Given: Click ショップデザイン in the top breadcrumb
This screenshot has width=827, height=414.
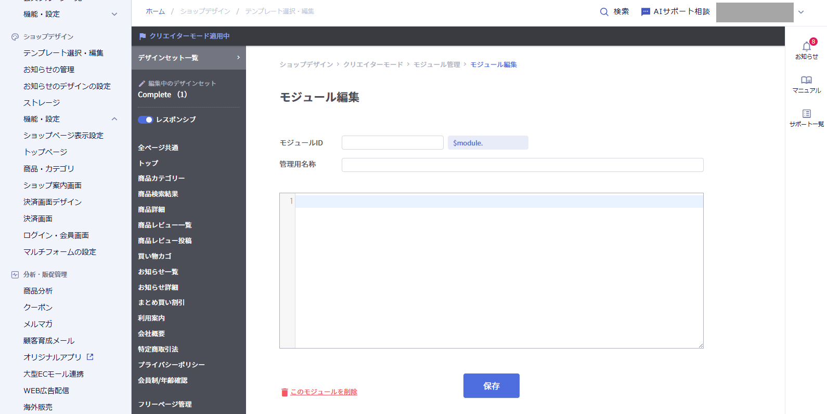Looking at the screenshot, I should coord(205,11).
